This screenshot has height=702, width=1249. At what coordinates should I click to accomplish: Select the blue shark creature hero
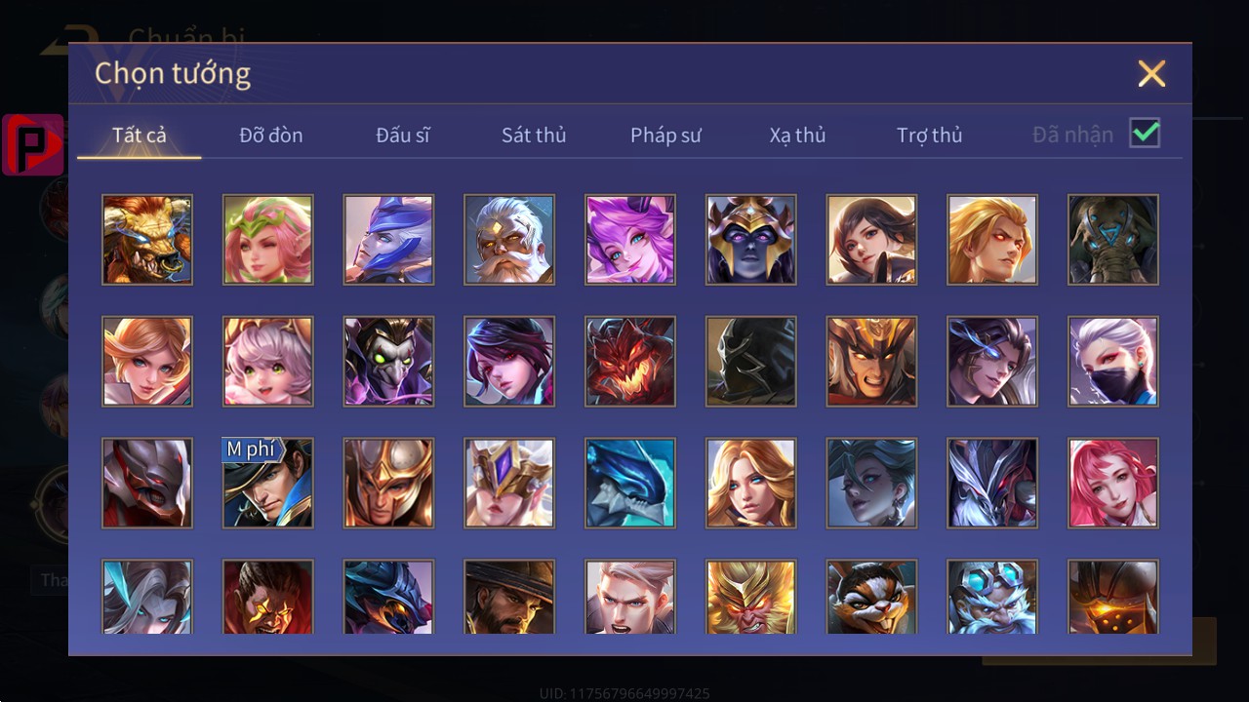point(630,483)
